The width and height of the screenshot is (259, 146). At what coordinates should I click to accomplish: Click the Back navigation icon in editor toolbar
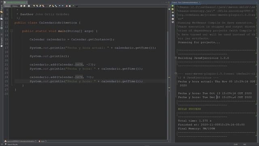click(24, 6)
